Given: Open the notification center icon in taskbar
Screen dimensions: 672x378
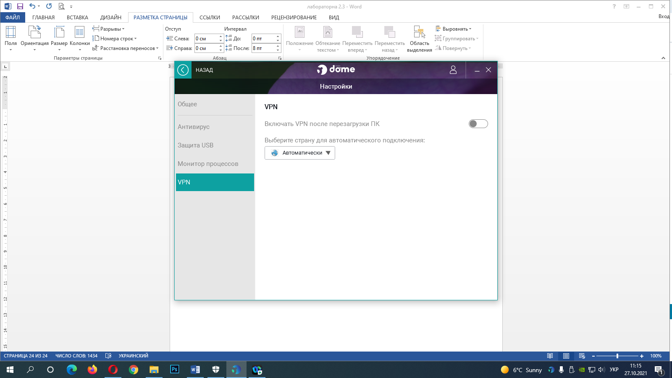Looking at the screenshot, I should coord(659,370).
